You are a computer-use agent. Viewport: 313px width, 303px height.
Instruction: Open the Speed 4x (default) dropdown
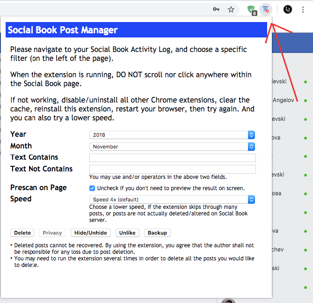tap(172, 200)
